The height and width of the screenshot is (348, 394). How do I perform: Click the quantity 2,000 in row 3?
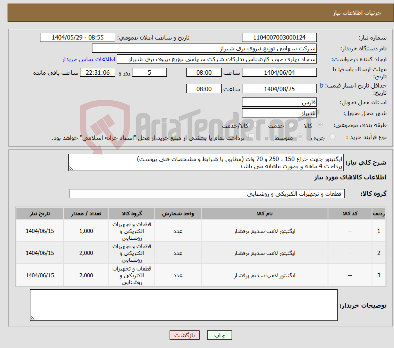(86, 275)
